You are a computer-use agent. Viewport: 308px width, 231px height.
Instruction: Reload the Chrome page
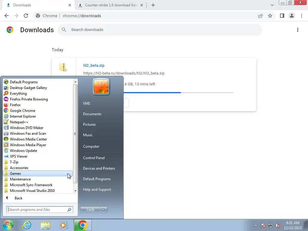click(26, 16)
